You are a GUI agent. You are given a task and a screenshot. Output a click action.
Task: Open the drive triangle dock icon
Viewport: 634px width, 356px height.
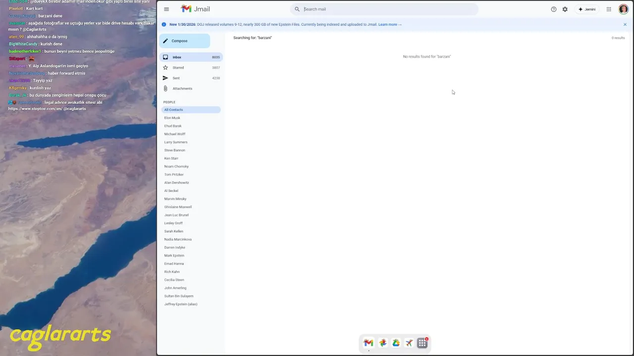pos(396,343)
